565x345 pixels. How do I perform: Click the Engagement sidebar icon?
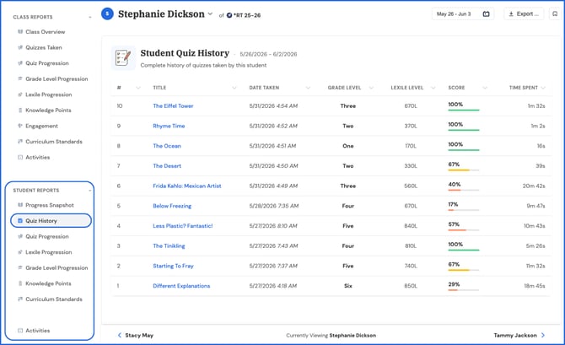click(x=20, y=126)
